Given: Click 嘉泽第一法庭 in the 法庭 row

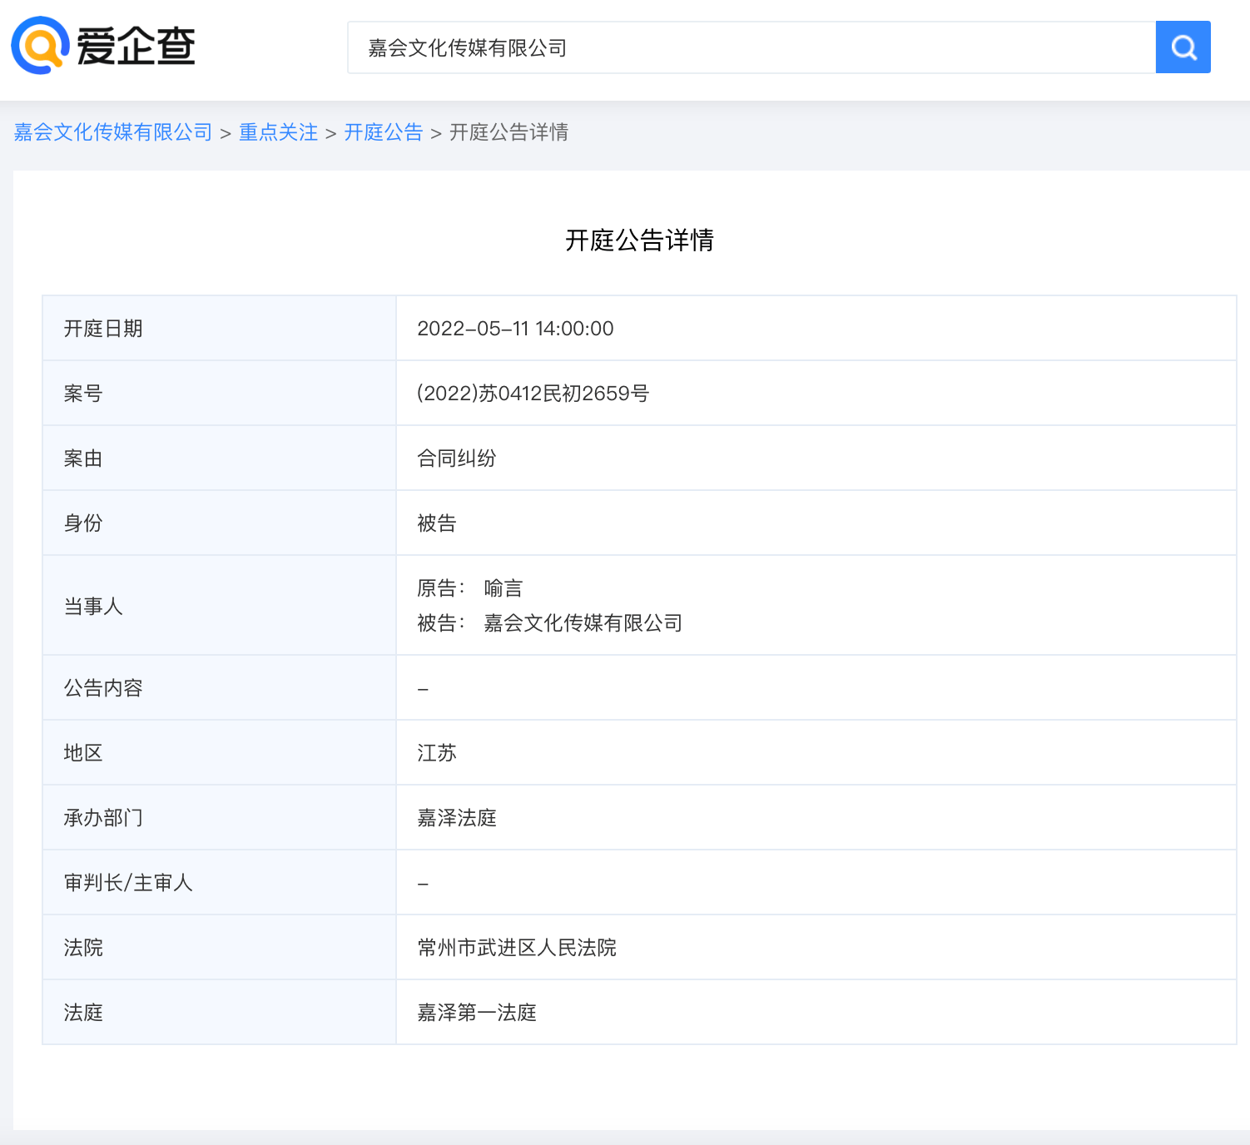Looking at the screenshot, I should pos(477,1013).
